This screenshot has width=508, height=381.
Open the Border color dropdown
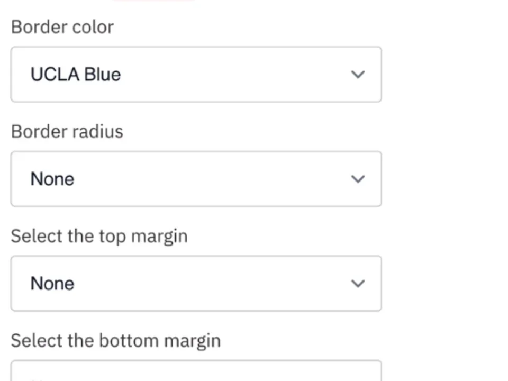(196, 74)
